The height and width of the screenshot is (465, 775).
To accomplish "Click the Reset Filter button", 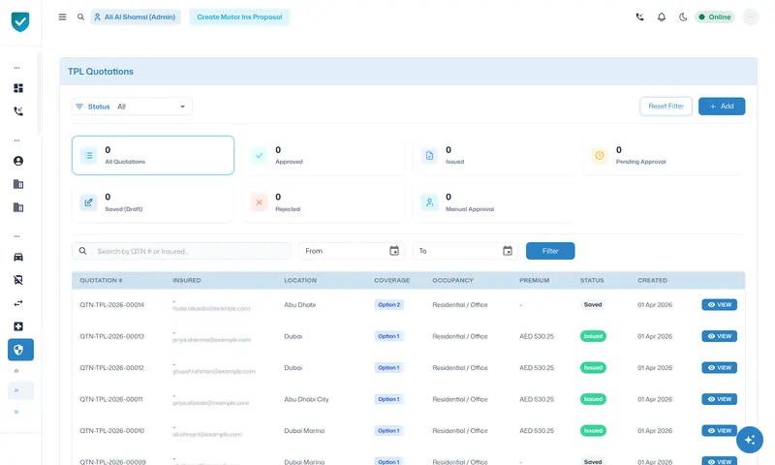I will pyautogui.click(x=666, y=107).
